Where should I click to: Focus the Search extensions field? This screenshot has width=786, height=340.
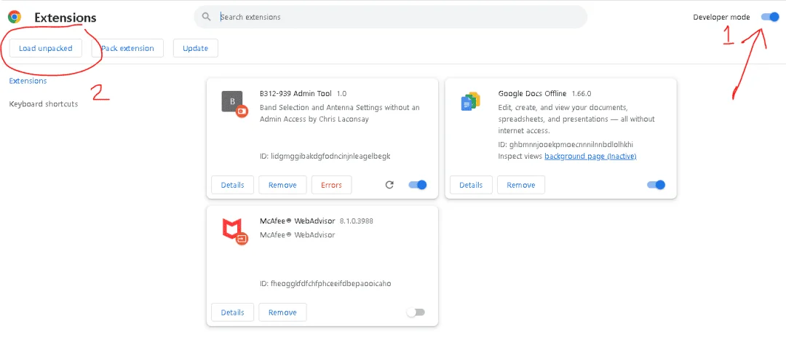[x=390, y=17]
